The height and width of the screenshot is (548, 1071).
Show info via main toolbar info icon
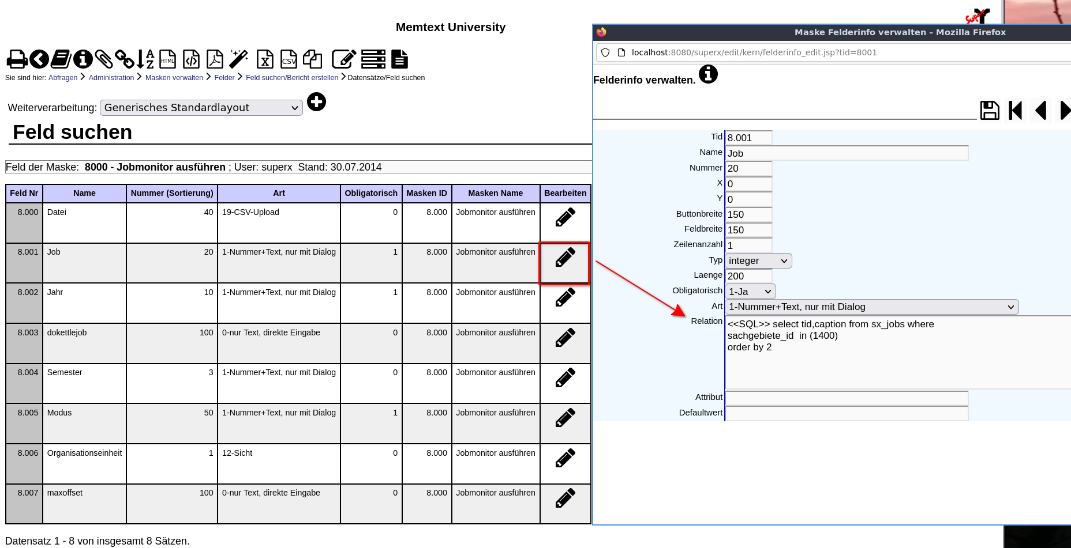click(x=83, y=59)
